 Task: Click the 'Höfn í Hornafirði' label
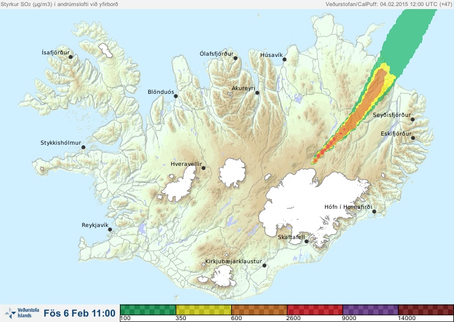[x=348, y=207]
